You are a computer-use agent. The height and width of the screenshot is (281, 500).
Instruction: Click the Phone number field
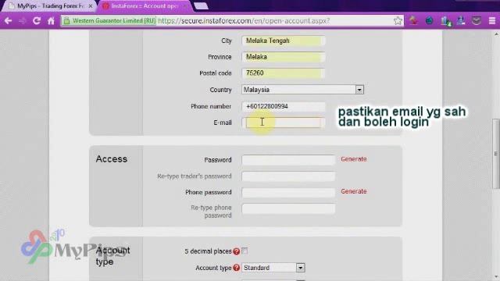284,106
